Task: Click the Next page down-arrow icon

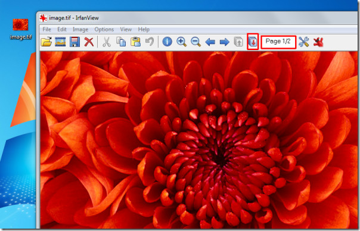Action: pos(253,42)
